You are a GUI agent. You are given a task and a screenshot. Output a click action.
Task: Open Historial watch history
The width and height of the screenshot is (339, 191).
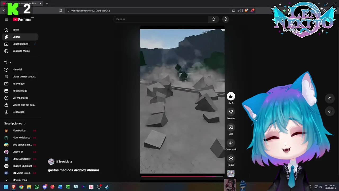point(20,70)
